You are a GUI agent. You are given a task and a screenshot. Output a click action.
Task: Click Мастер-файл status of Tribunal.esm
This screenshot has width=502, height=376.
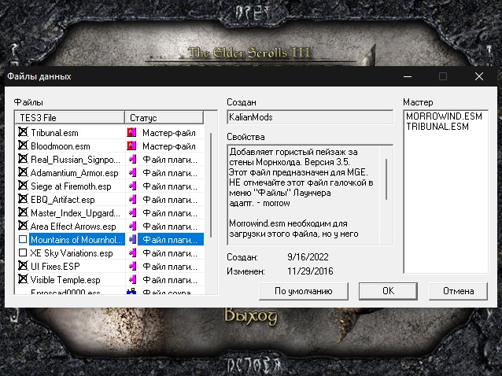(x=169, y=132)
